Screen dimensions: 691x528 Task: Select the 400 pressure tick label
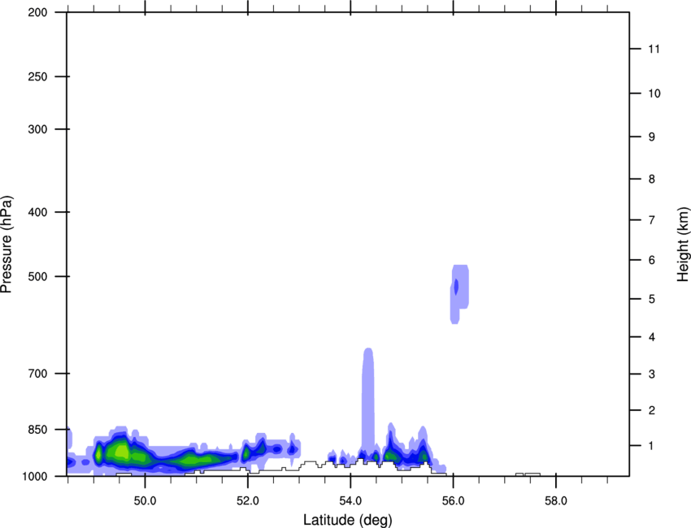(37, 212)
